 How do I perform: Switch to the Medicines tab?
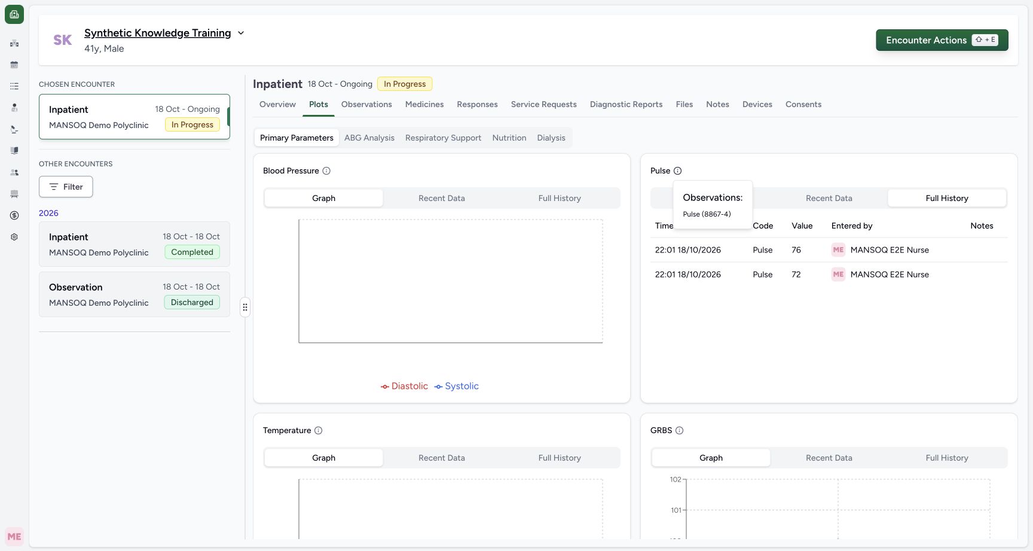coord(424,104)
